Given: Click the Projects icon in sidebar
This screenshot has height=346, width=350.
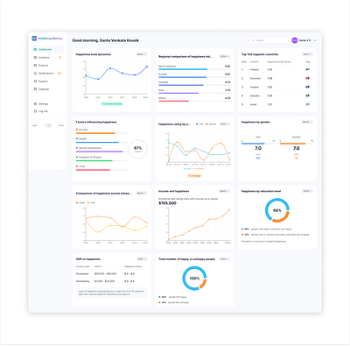Looking at the screenshot, I should pos(35,66).
